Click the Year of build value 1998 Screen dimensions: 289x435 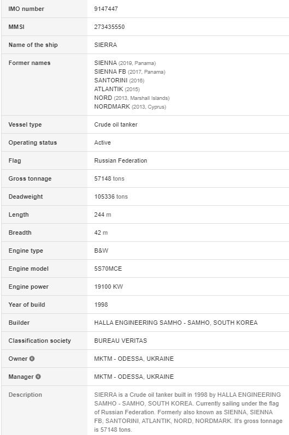click(101, 305)
